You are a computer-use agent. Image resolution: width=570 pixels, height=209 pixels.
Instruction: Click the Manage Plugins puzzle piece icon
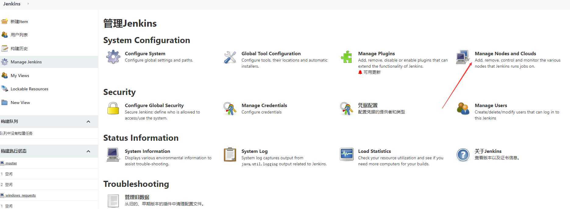[x=346, y=57]
